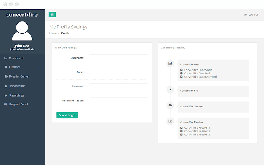Viewport: 264px width, 165px height.
Task: Click the Licenses lock icon
Action: (x=6, y=67)
